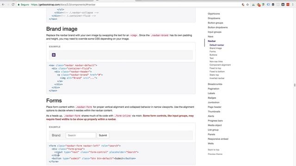The width and height of the screenshot is (296, 166).
Task: Open Alerts in sidebar
Action: tap(211, 116)
